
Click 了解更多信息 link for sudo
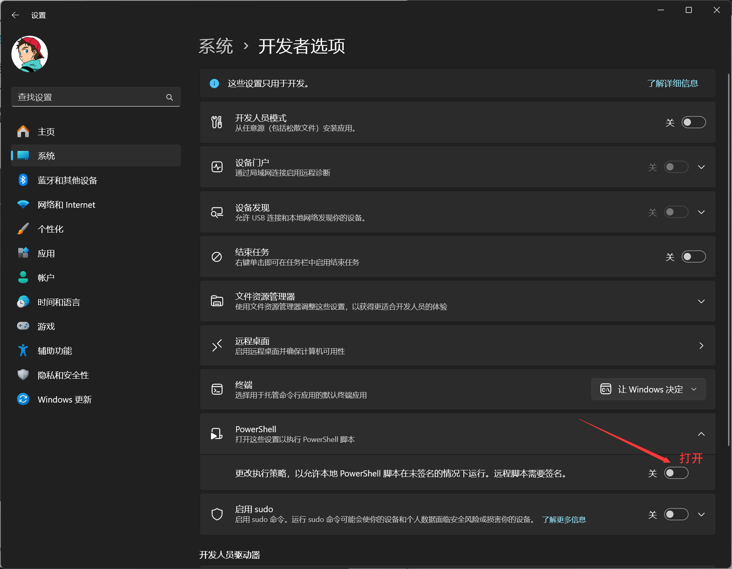pyautogui.click(x=564, y=520)
